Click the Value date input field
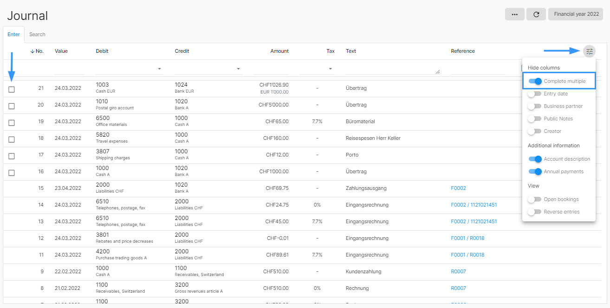The height and width of the screenshot is (308, 610). coord(70,69)
